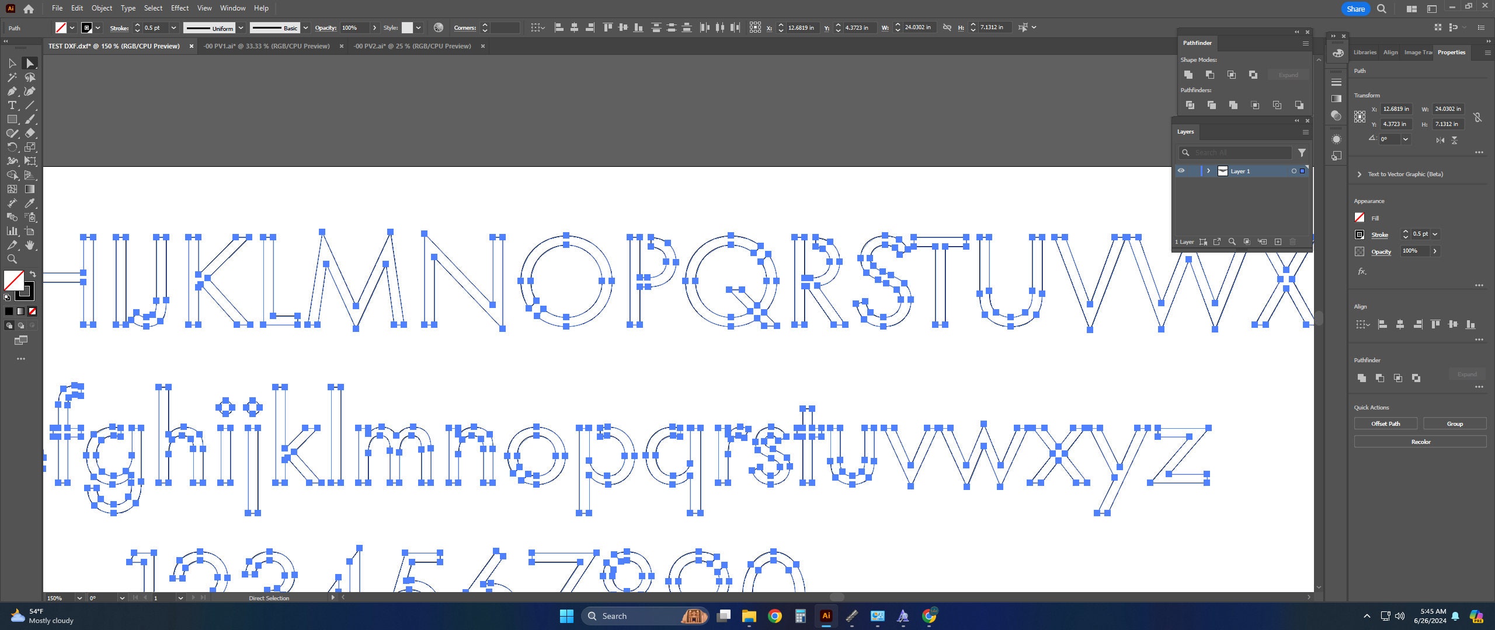Click the Minus Front shape mode icon
Screen dimensions: 1495x630
1209,75
